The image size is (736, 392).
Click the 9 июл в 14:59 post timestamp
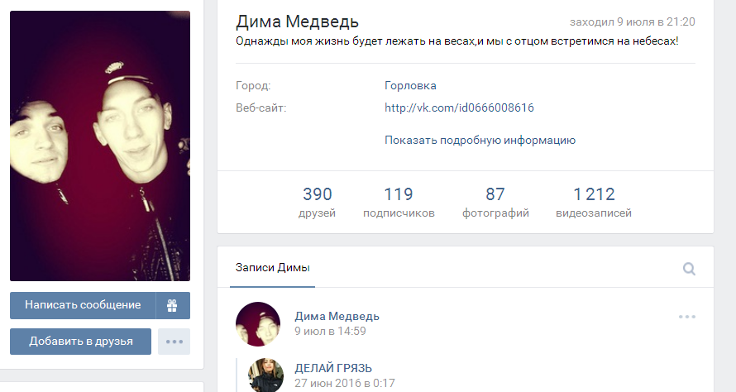coord(330,332)
